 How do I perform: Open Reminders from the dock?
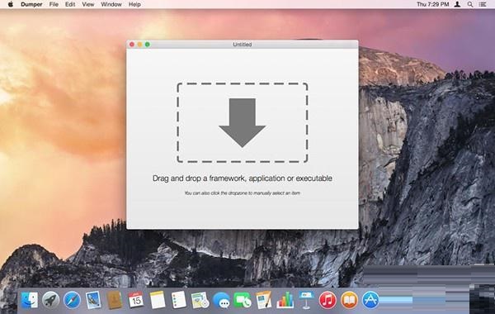[179, 300]
